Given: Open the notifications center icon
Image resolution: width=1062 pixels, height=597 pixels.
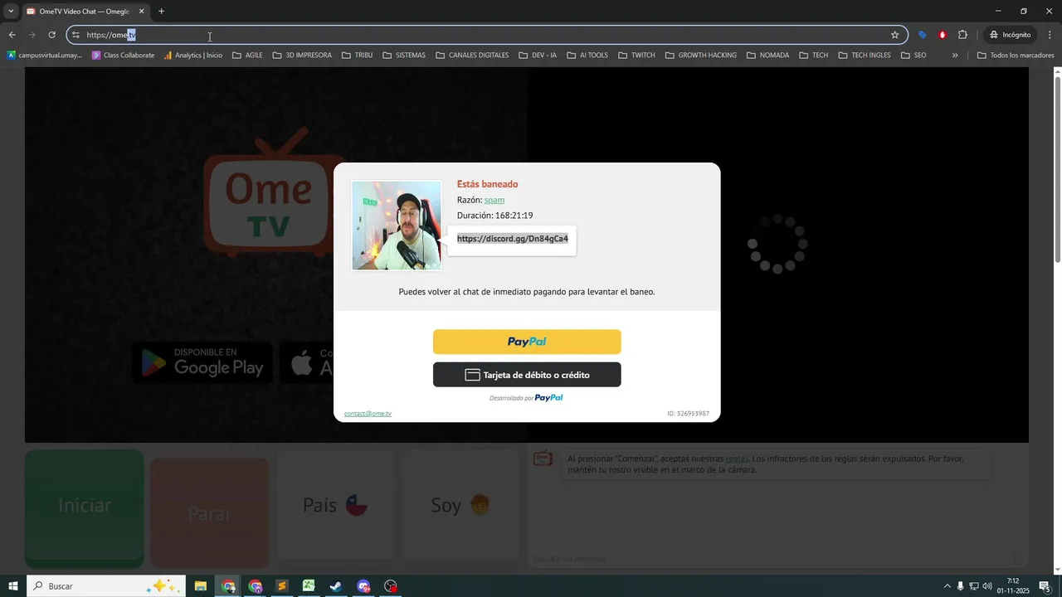Looking at the screenshot, I should [1045, 586].
